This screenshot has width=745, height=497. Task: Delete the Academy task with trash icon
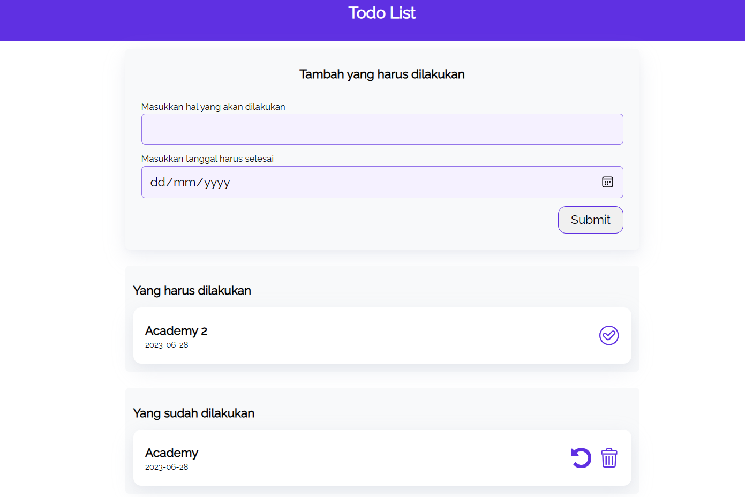point(609,458)
